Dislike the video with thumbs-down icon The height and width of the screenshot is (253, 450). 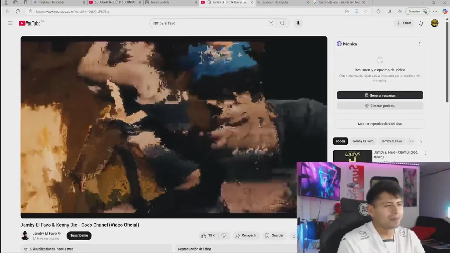[x=224, y=236]
